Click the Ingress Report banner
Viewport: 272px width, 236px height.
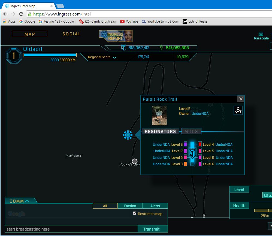116,36
